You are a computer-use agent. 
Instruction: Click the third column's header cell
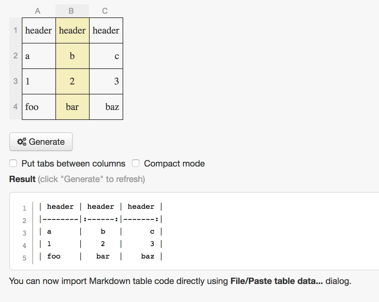pyautogui.click(x=106, y=30)
